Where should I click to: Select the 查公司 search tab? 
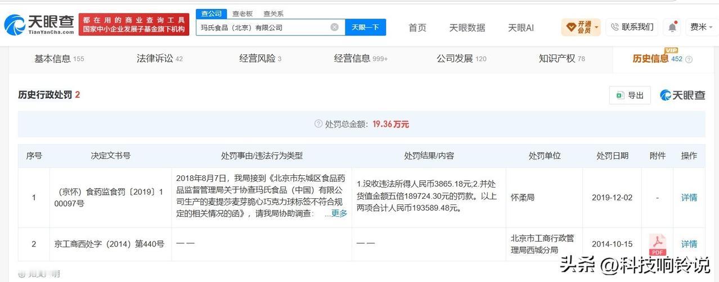[x=212, y=13]
